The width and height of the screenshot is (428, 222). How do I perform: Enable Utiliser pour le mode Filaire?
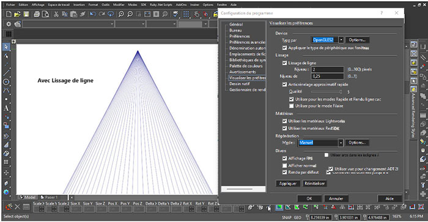pyautogui.click(x=291, y=106)
